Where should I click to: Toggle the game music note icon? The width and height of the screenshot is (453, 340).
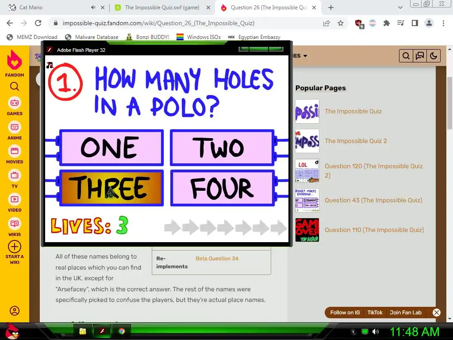pos(50,66)
